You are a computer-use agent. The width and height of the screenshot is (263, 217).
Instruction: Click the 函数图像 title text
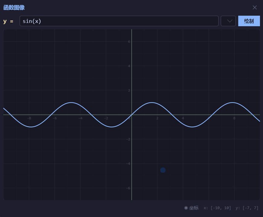(x=14, y=8)
